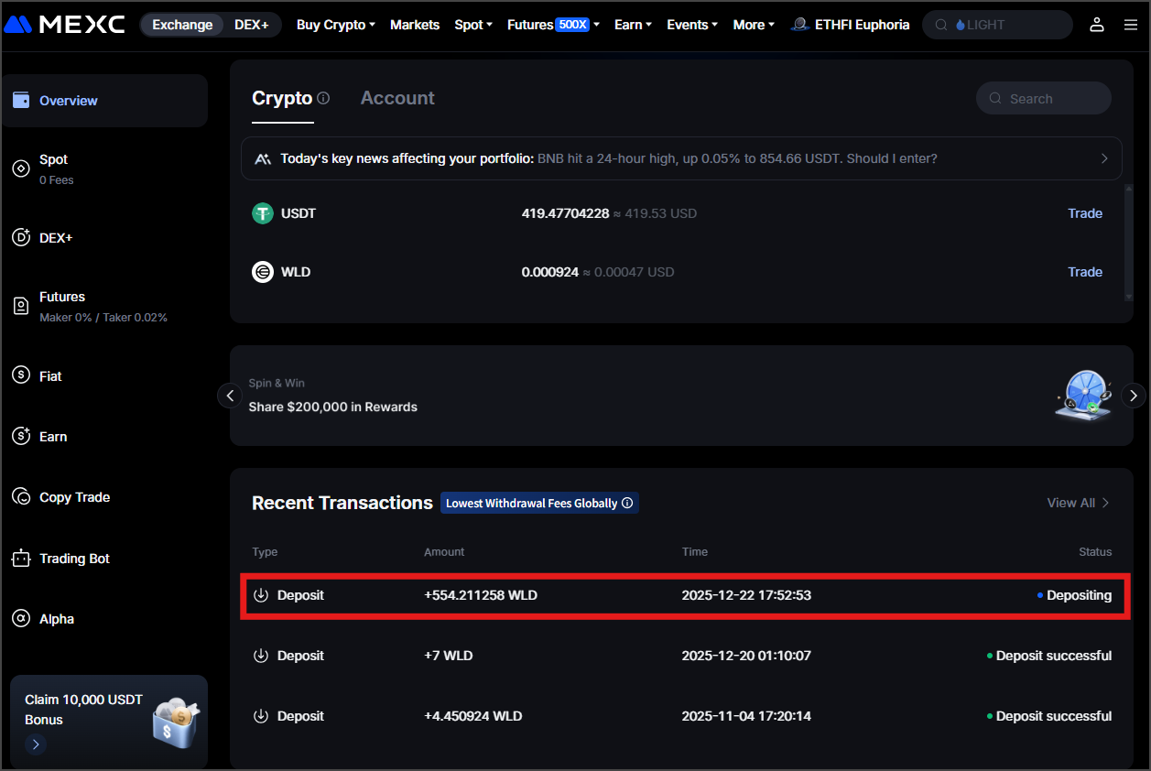Click the 0.000924 WLD balance

(550, 272)
